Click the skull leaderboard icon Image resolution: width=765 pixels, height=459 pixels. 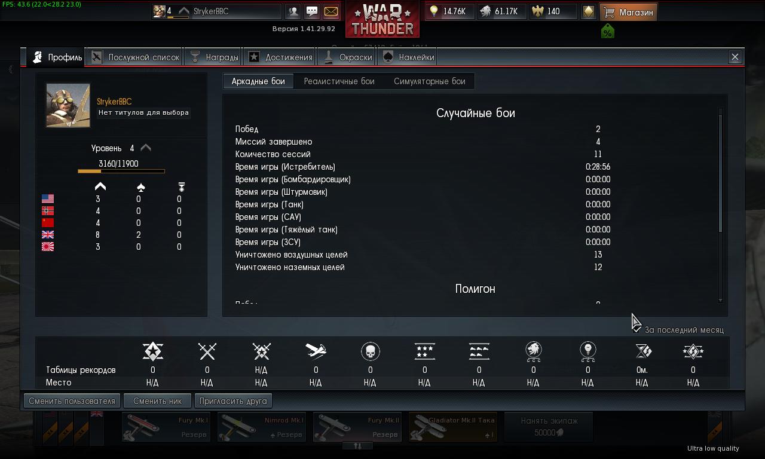tap(371, 351)
